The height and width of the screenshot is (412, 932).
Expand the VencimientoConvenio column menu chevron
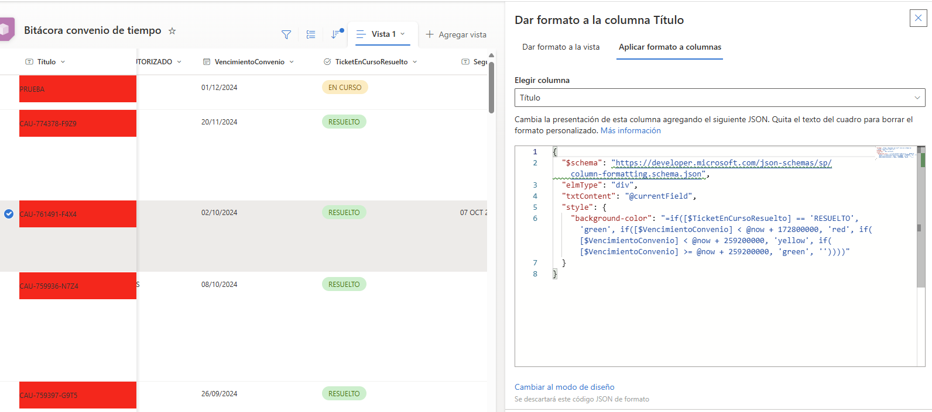(292, 62)
